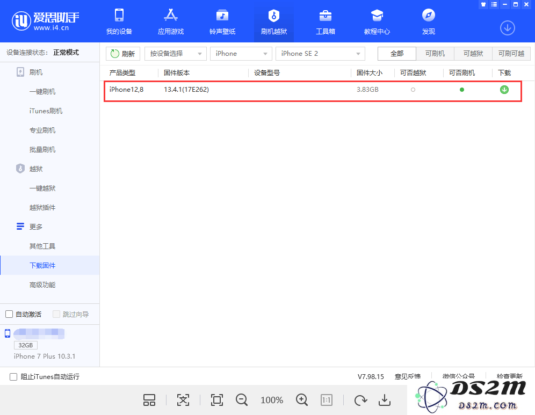
Task: Open 应用游戏 app store section
Action: 171,22
